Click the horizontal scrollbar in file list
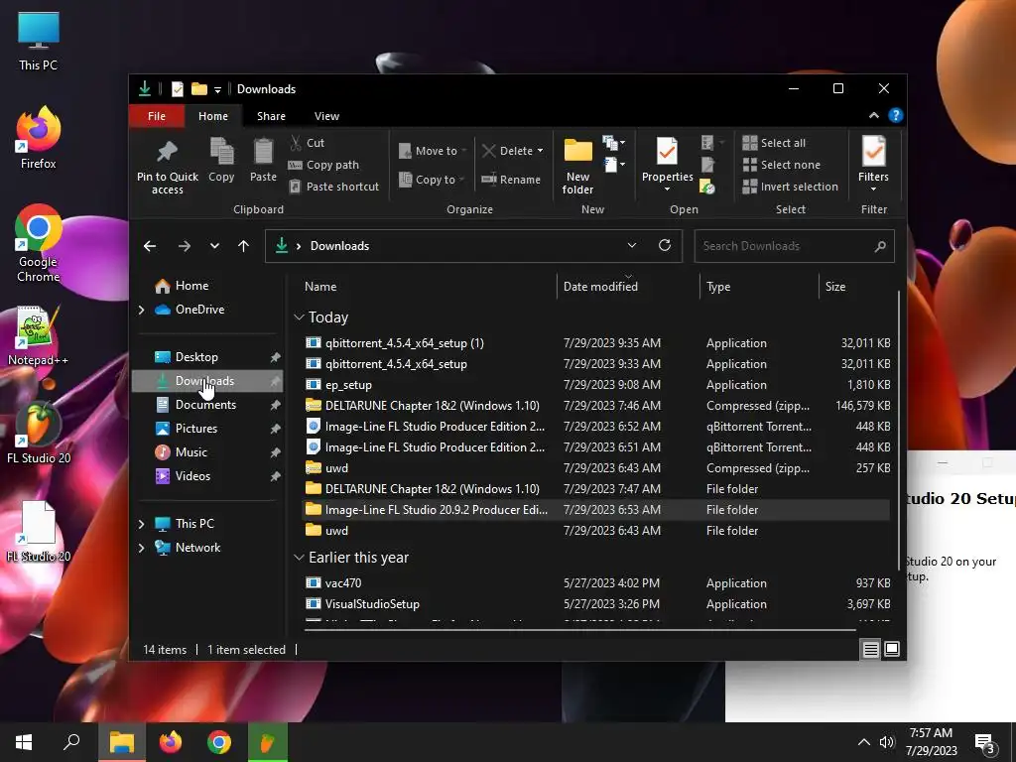The height and width of the screenshot is (762, 1016). (579, 629)
